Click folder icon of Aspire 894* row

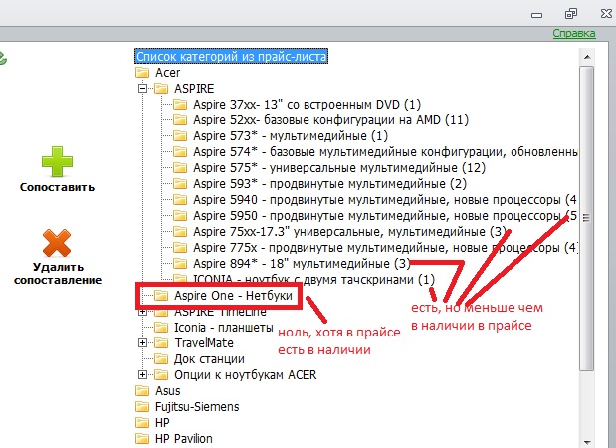click(x=180, y=263)
